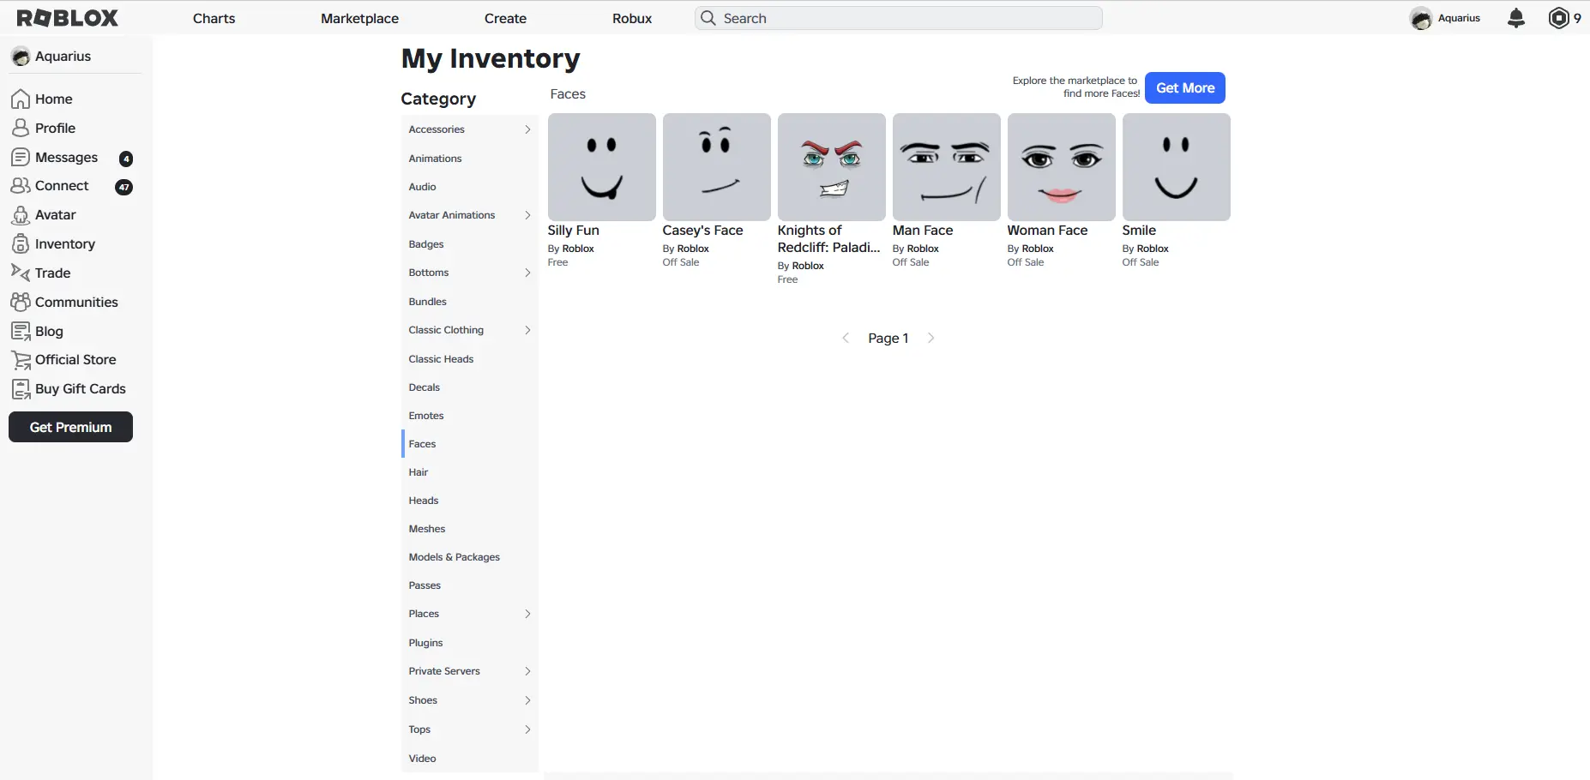The width and height of the screenshot is (1590, 780).
Task: Select the Hair category
Action: tap(470, 472)
